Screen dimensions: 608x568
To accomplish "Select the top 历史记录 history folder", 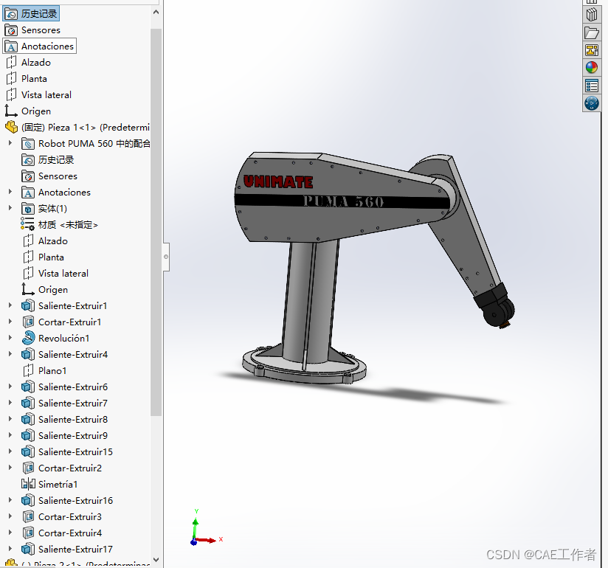I will [x=31, y=13].
